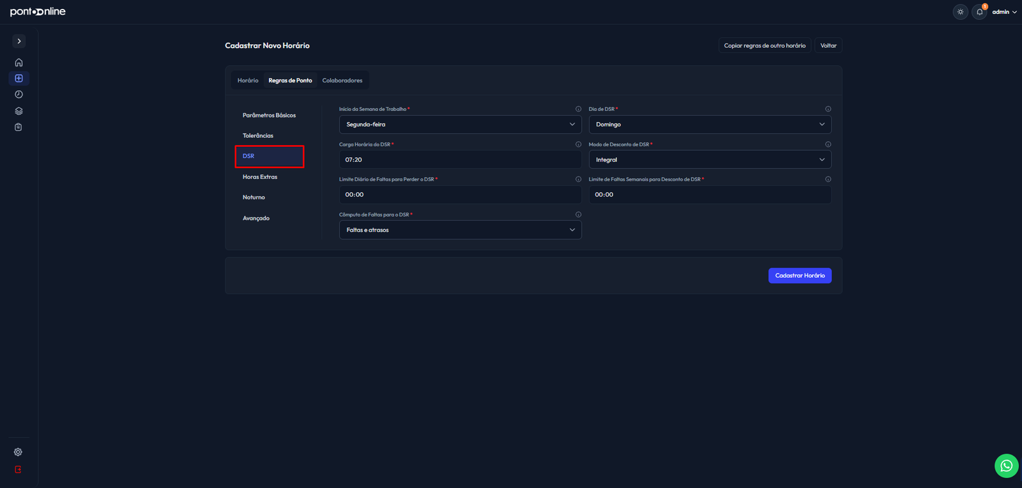This screenshot has height=488, width=1022.
Task: Open Parâmetros Básicos section
Action: (x=269, y=116)
